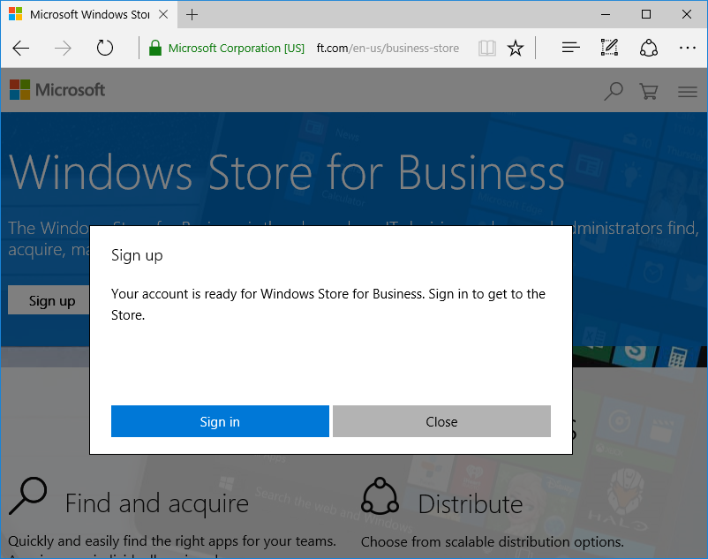708x559 pixels.
Task: Expand the site hamburger menu
Action: pyautogui.click(x=688, y=91)
